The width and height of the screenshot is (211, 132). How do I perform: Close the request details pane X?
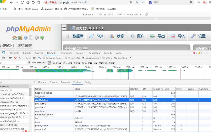34,82
